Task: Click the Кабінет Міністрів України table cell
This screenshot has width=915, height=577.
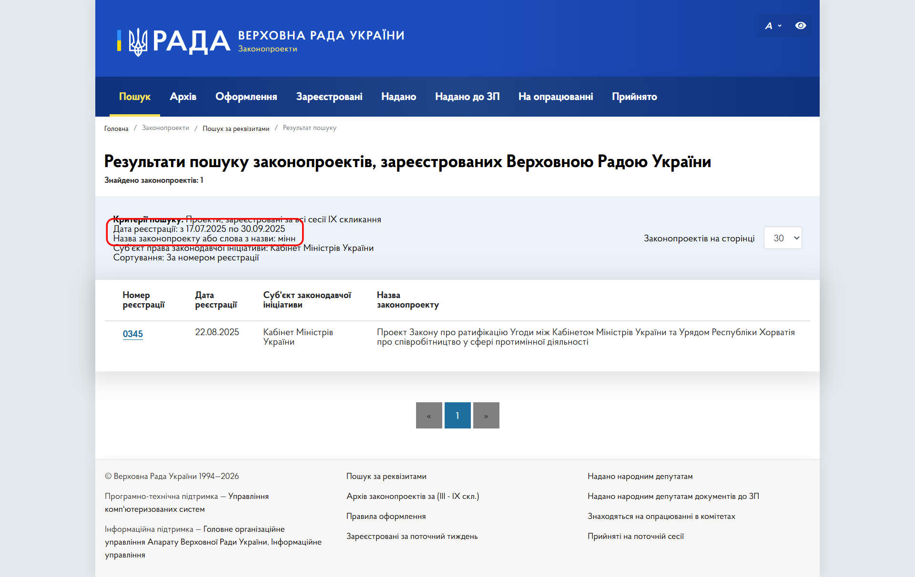Action: coord(298,337)
